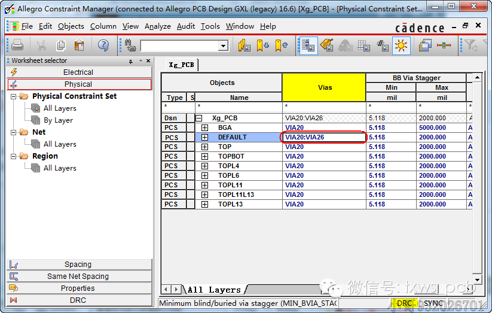Collapse the Region folder in tree
Image resolution: width=492 pixels, height=313 pixels.
pyautogui.click(x=14, y=156)
